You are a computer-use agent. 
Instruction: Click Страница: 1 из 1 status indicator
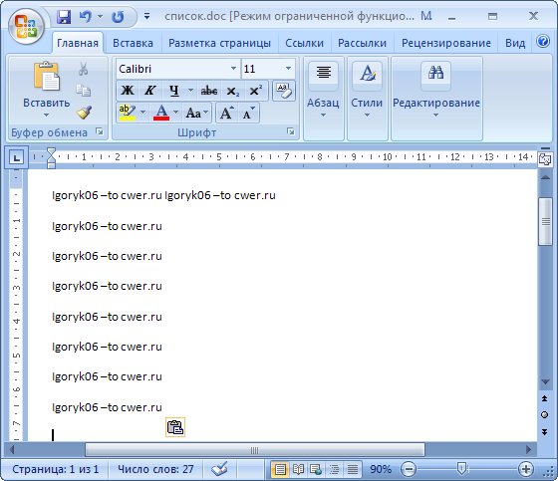tap(56, 469)
